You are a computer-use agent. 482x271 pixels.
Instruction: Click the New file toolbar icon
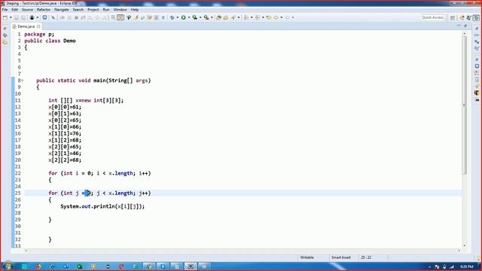click(x=5, y=17)
